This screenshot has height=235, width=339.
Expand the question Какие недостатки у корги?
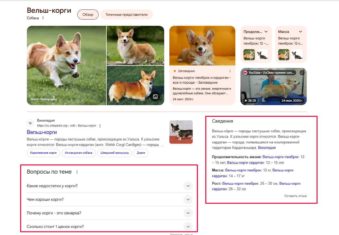(188, 186)
